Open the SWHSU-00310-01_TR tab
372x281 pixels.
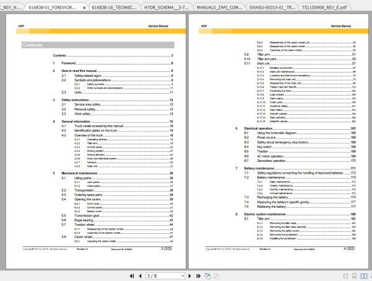[272, 7]
